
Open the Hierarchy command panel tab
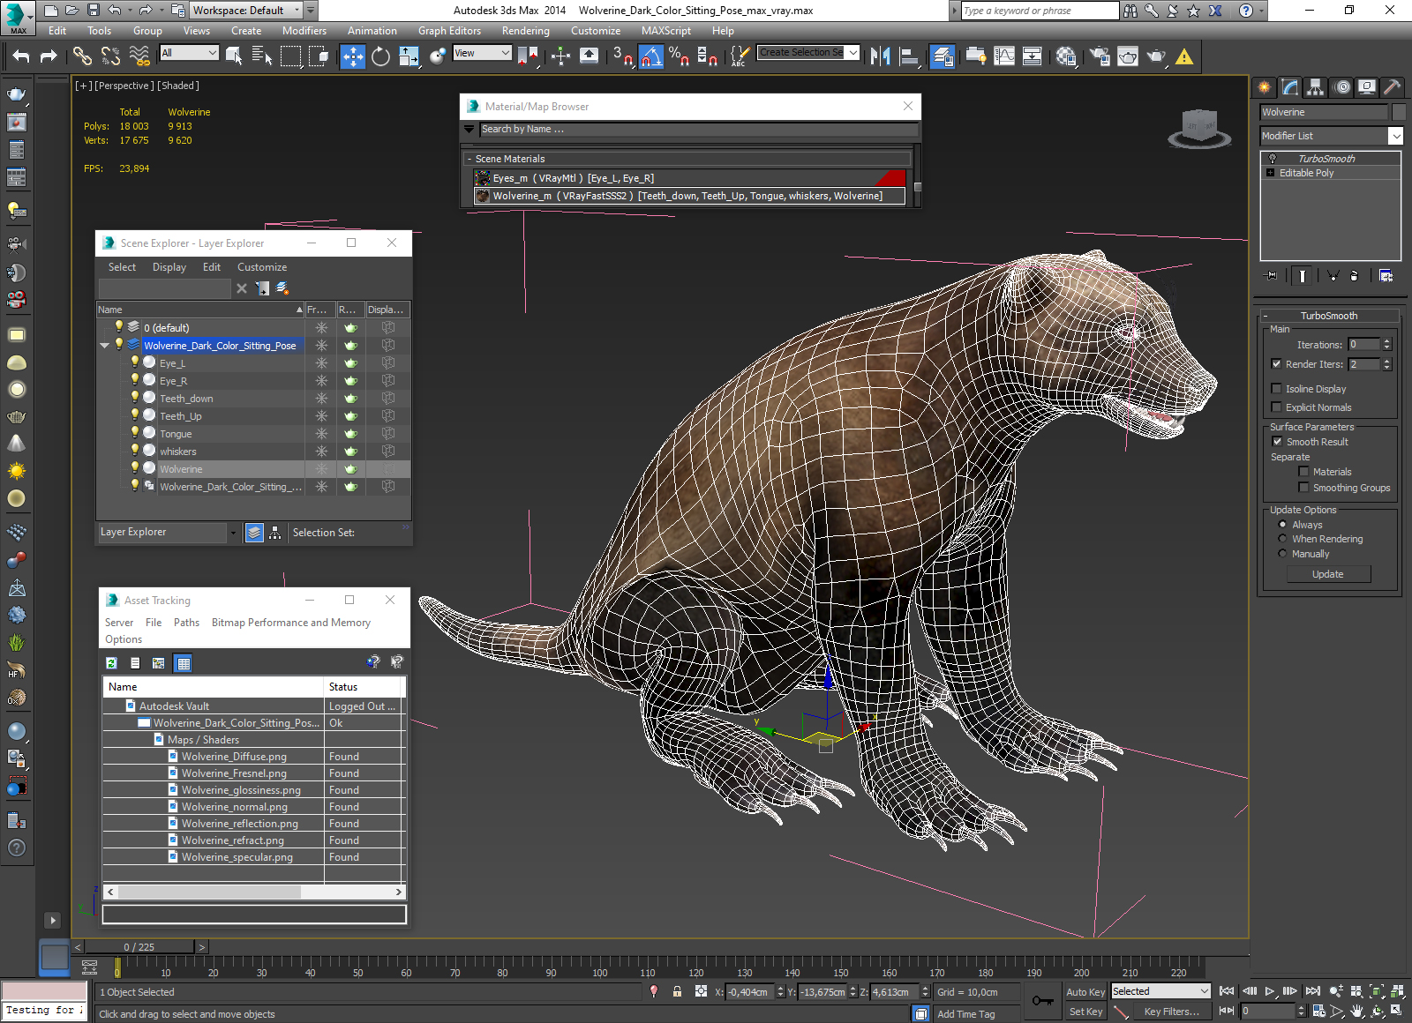click(x=1316, y=86)
